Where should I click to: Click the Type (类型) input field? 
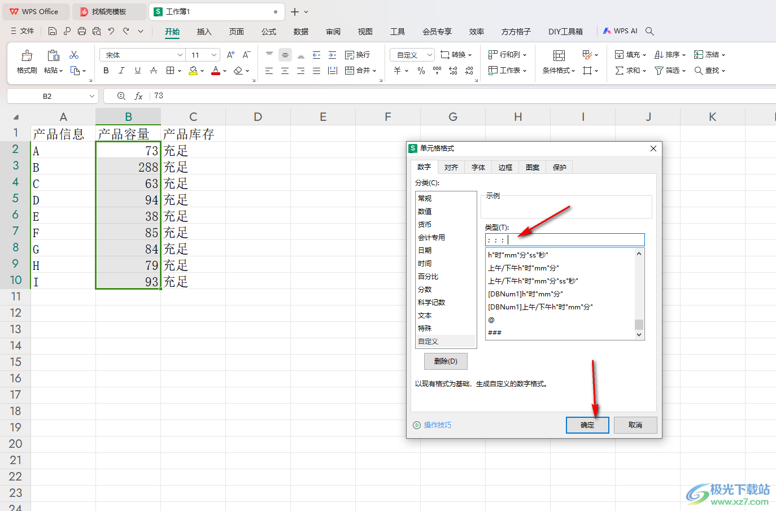(565, 240)
